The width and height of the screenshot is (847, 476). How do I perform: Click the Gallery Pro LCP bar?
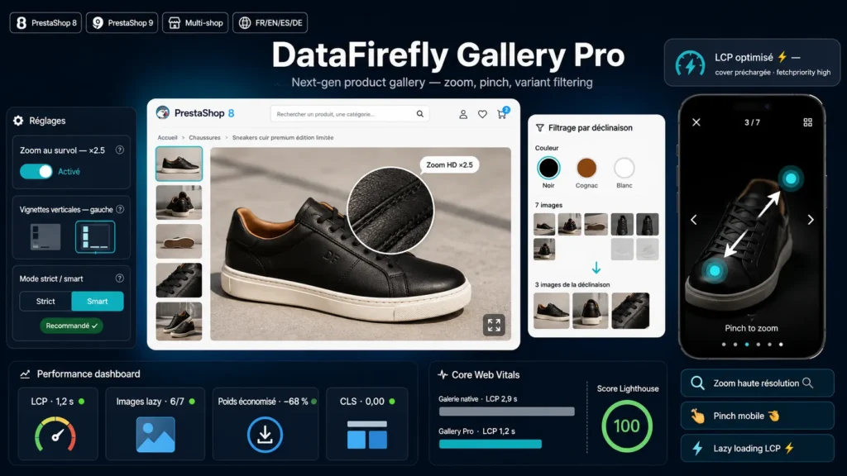tap(490, 444)
